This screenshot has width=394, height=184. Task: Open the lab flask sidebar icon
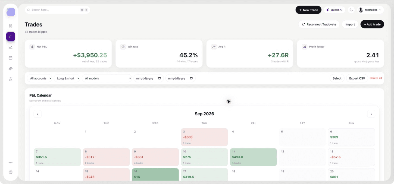(11, 79)
